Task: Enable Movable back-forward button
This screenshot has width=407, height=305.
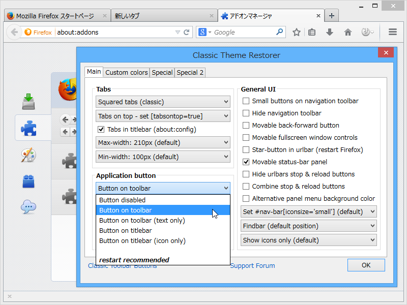Action: click(x=246, y=125)
